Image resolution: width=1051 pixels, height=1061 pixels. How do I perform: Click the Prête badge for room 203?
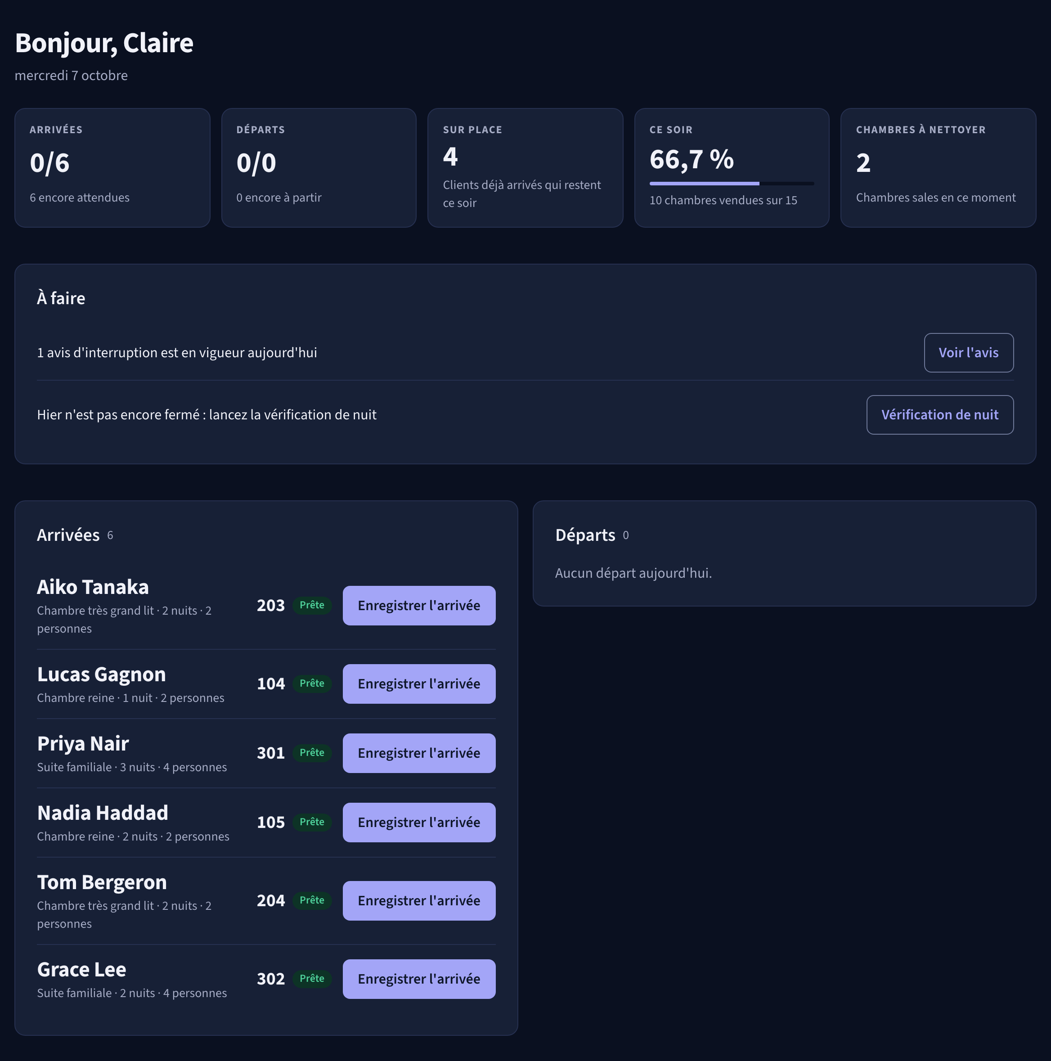312,605
